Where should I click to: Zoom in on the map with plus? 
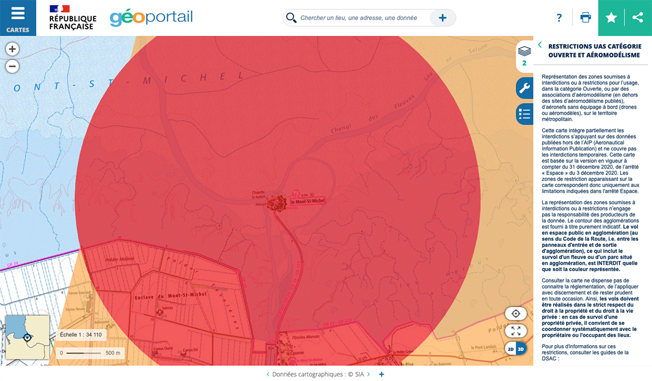(x=12, y=49)
